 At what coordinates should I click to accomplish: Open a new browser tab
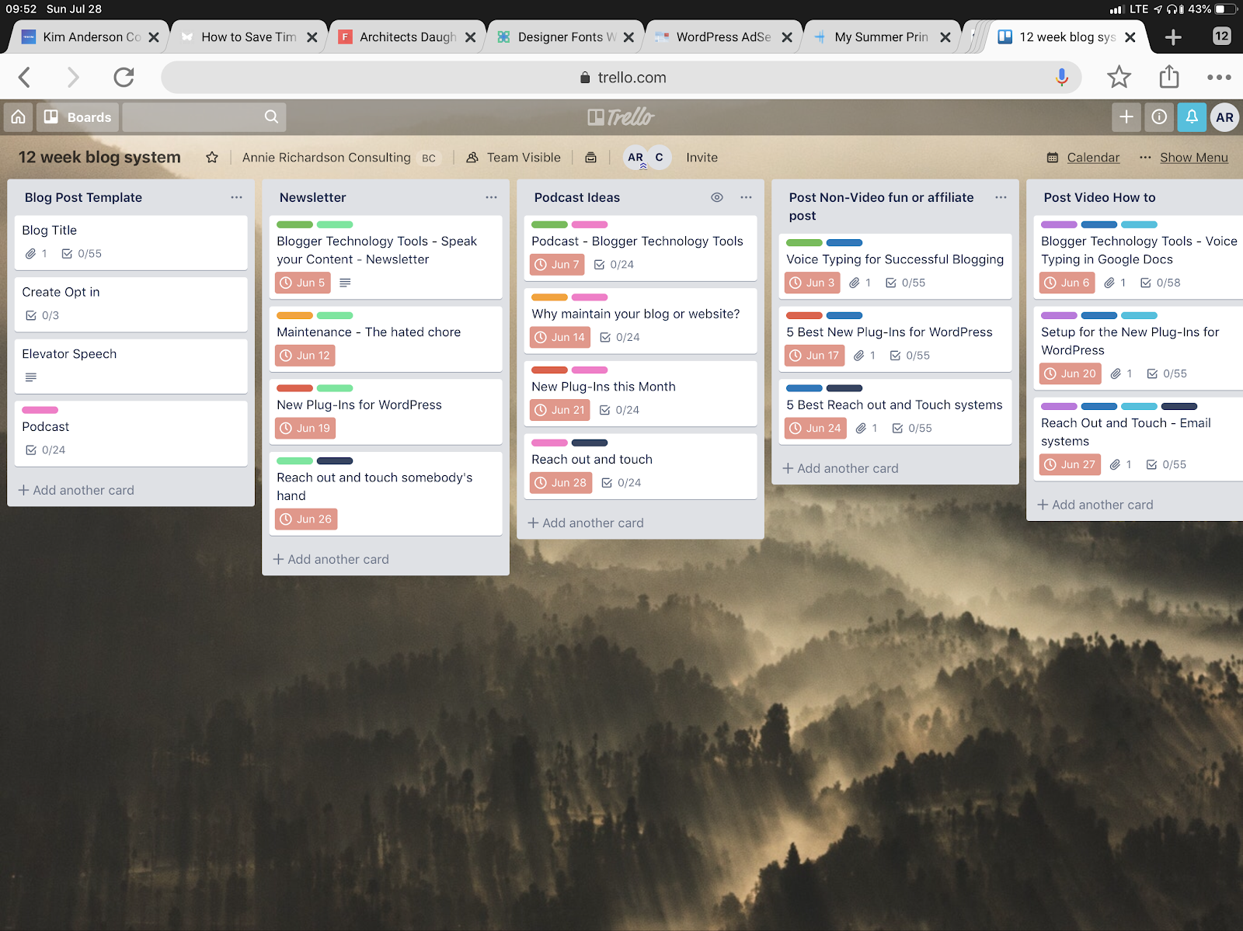[x=1173, y=37]
